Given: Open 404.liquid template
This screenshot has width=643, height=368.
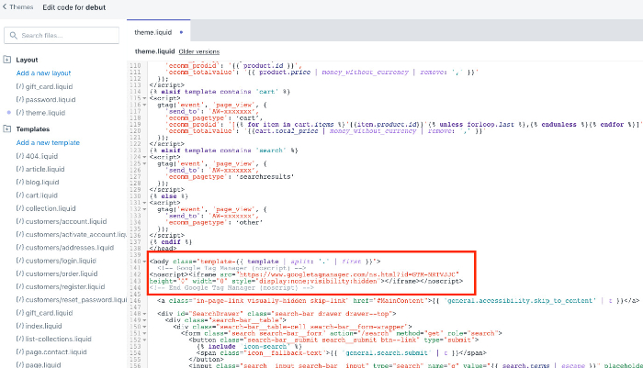Looking at the screenshot, I should 37,156.
